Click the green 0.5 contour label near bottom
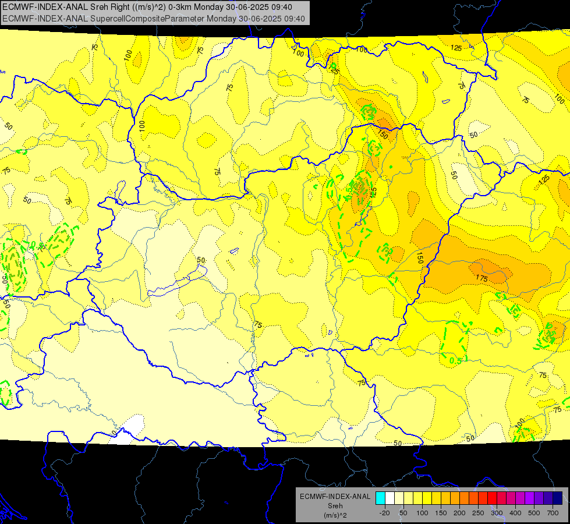This screenshot has height=524, width=570. coord(455,361)
